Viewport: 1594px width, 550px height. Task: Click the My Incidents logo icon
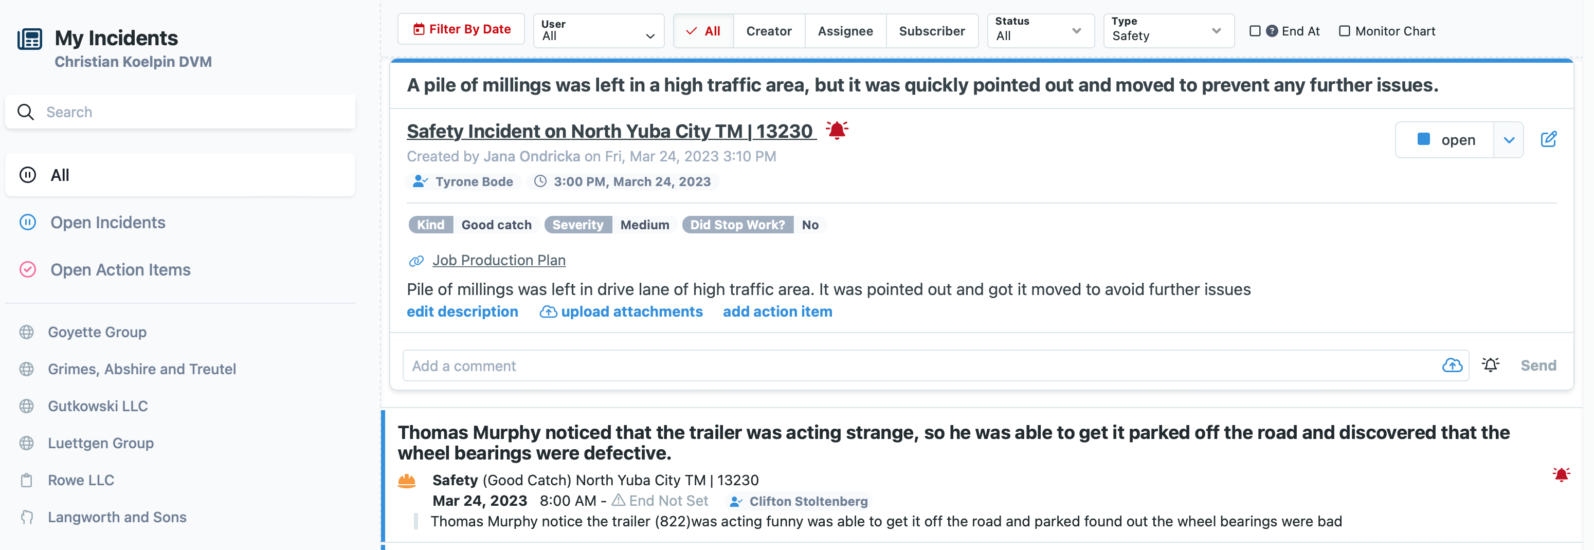[30, 39]
